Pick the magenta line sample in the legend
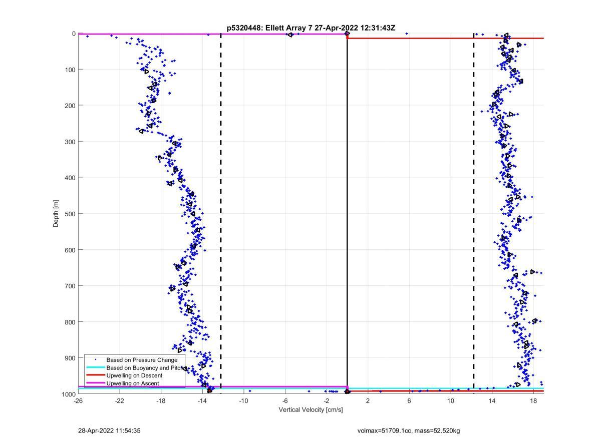601x443 pixels. [95, 383]
